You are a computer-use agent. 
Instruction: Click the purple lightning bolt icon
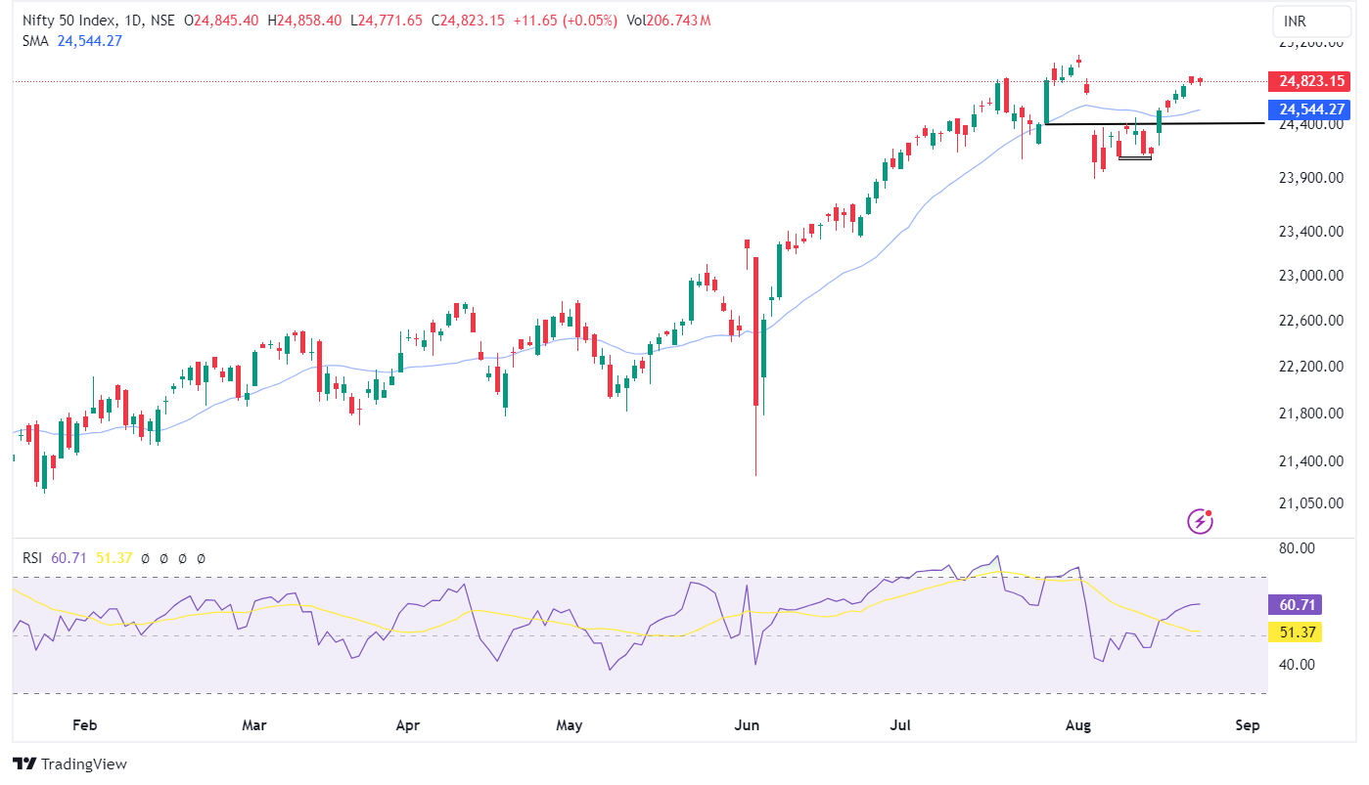point(1201,521)
